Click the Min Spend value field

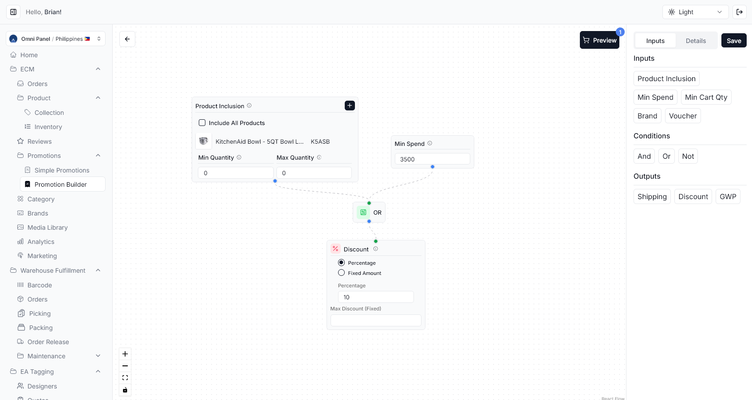pyautogui.click(x=432, y=159)
